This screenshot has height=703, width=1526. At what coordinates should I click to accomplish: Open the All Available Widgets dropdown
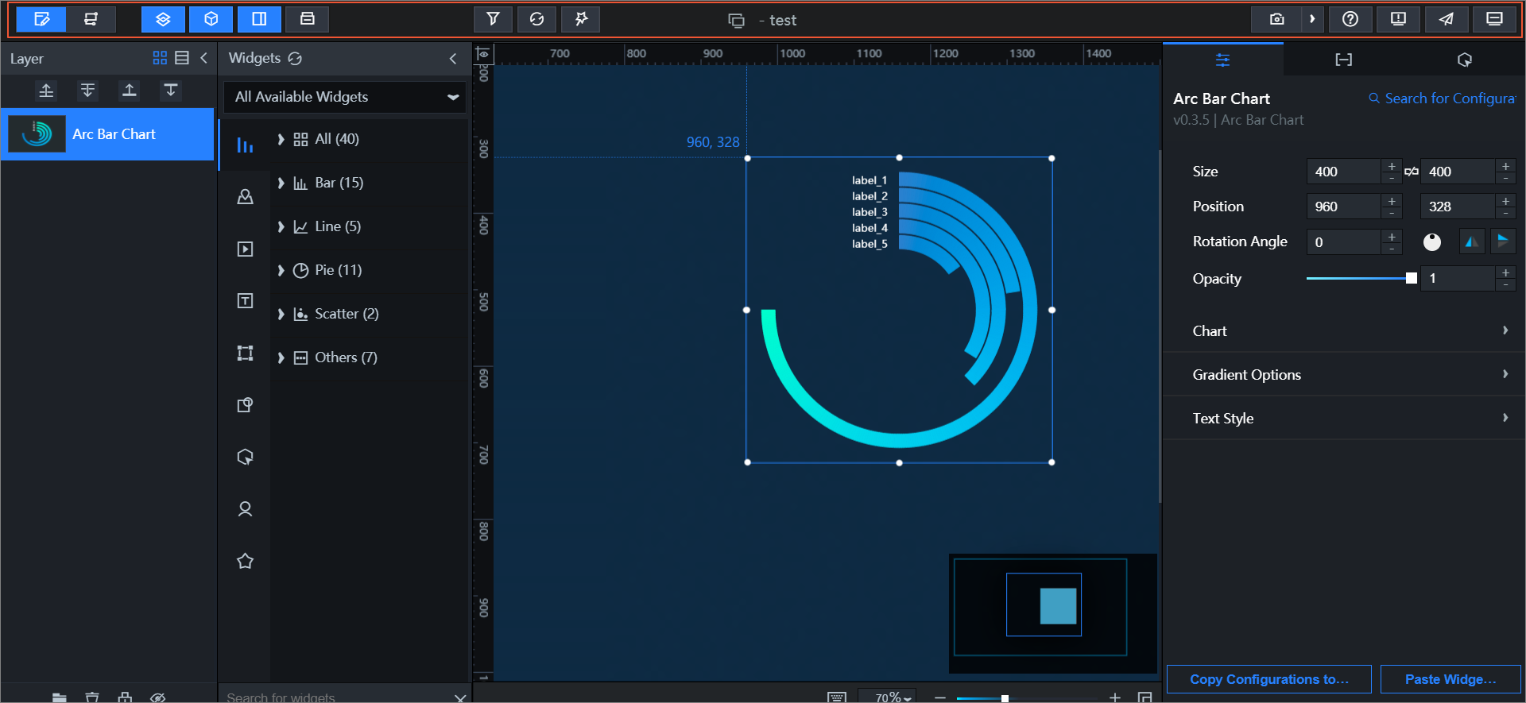tap(345, 97)
